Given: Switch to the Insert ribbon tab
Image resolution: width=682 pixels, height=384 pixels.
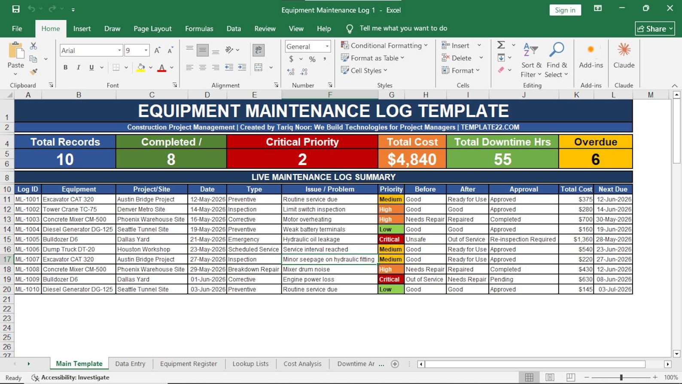Looking at the screenshot, I should click(82, 28).
